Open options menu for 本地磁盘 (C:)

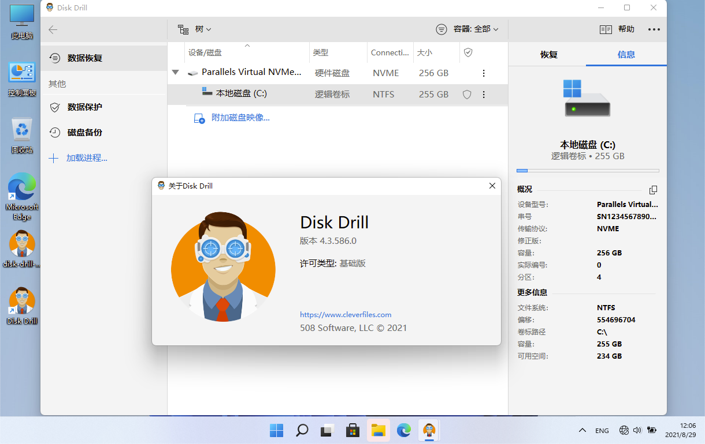click(x=484, y=95)
